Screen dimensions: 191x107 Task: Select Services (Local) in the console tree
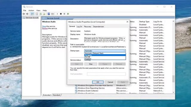[x=32, y=18]
